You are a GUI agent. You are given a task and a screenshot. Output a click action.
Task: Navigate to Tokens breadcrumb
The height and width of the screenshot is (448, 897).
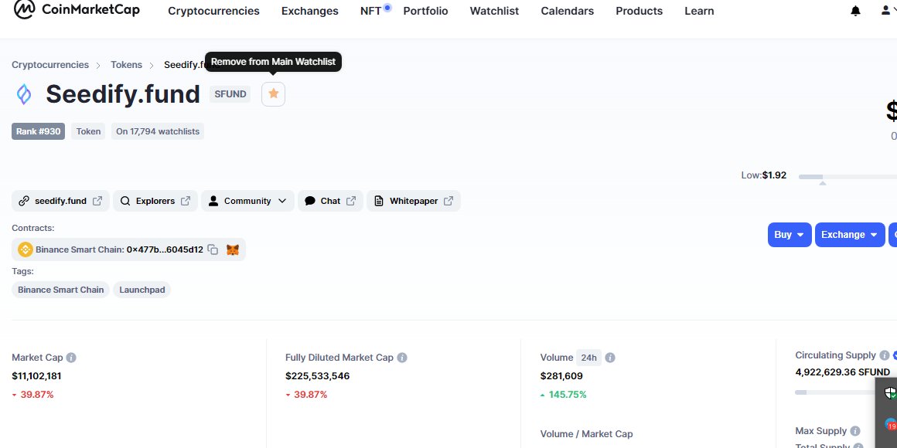tap(126, 64)
